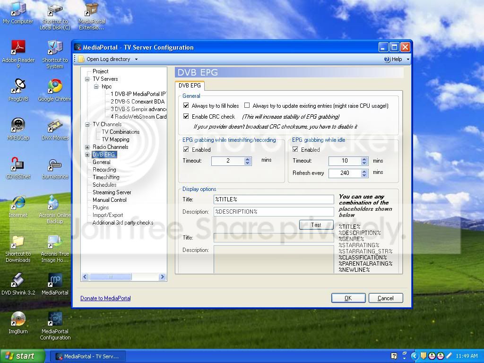Image resolution: width=484 pixels, height=363 pixels.
Task: Click tree scrollbar left arrow
Action: (x=86, y=277)
